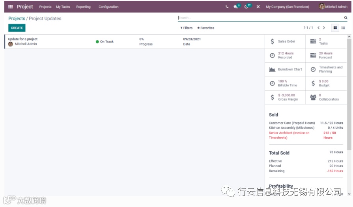This screenshot has width=353, height=207.
Task: Click the Hours Recorded clock icon
Action: click(272, 55)
